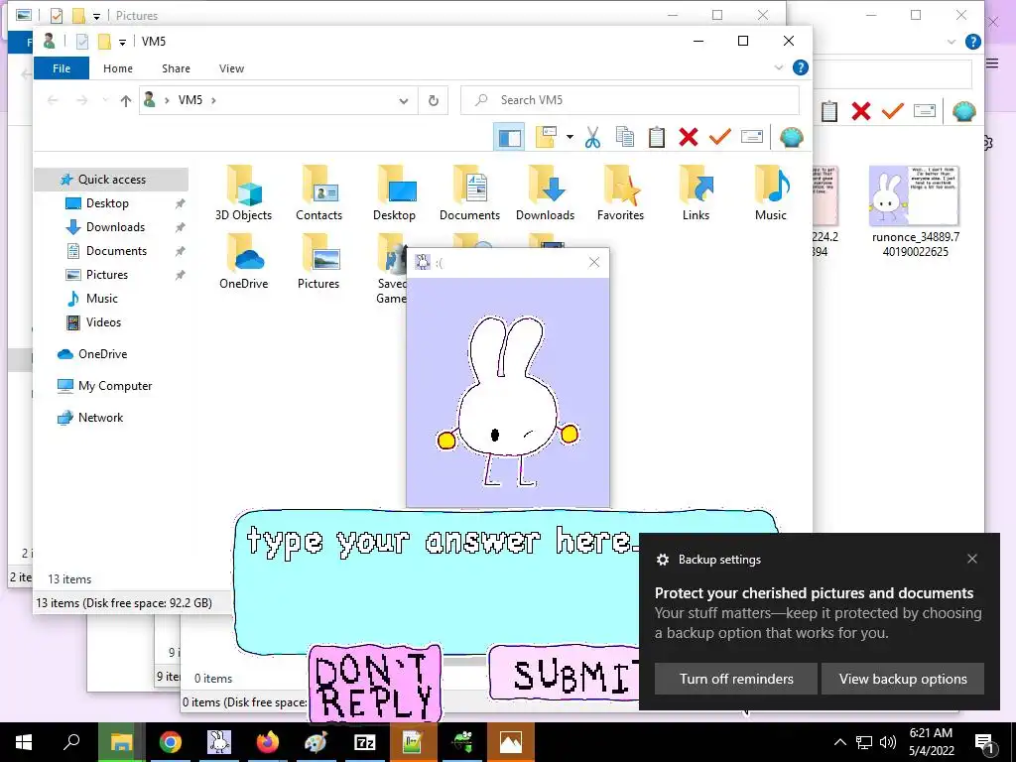Select Videos under Quick access
This screenshot has height=762, width=1016.
[103, 322]
